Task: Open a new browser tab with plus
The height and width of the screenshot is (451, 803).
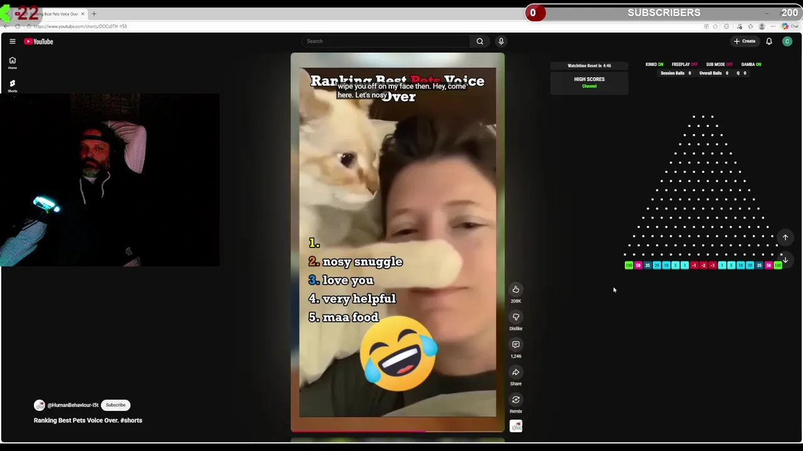Action: point(94,14)
